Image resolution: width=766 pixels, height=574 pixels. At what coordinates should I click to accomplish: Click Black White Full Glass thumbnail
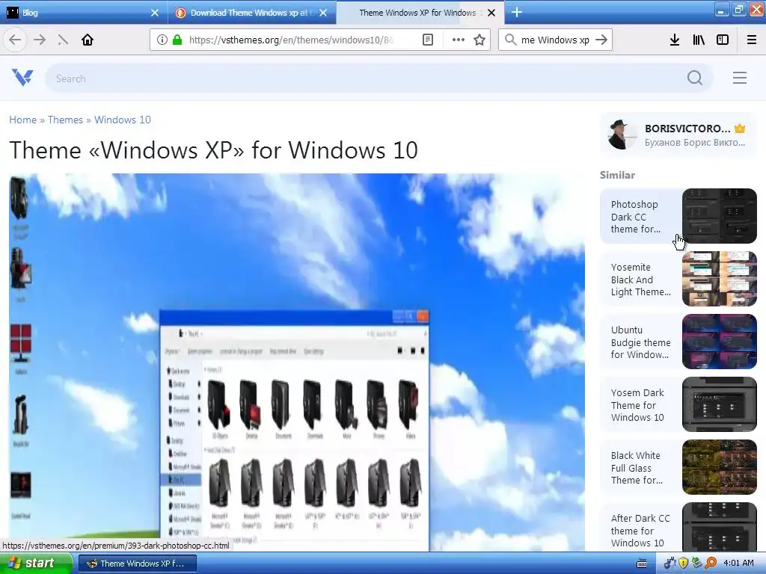tap(719, 466)
